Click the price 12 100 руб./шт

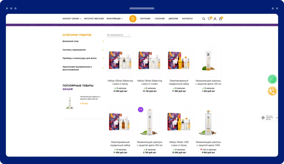coord(149,91)
